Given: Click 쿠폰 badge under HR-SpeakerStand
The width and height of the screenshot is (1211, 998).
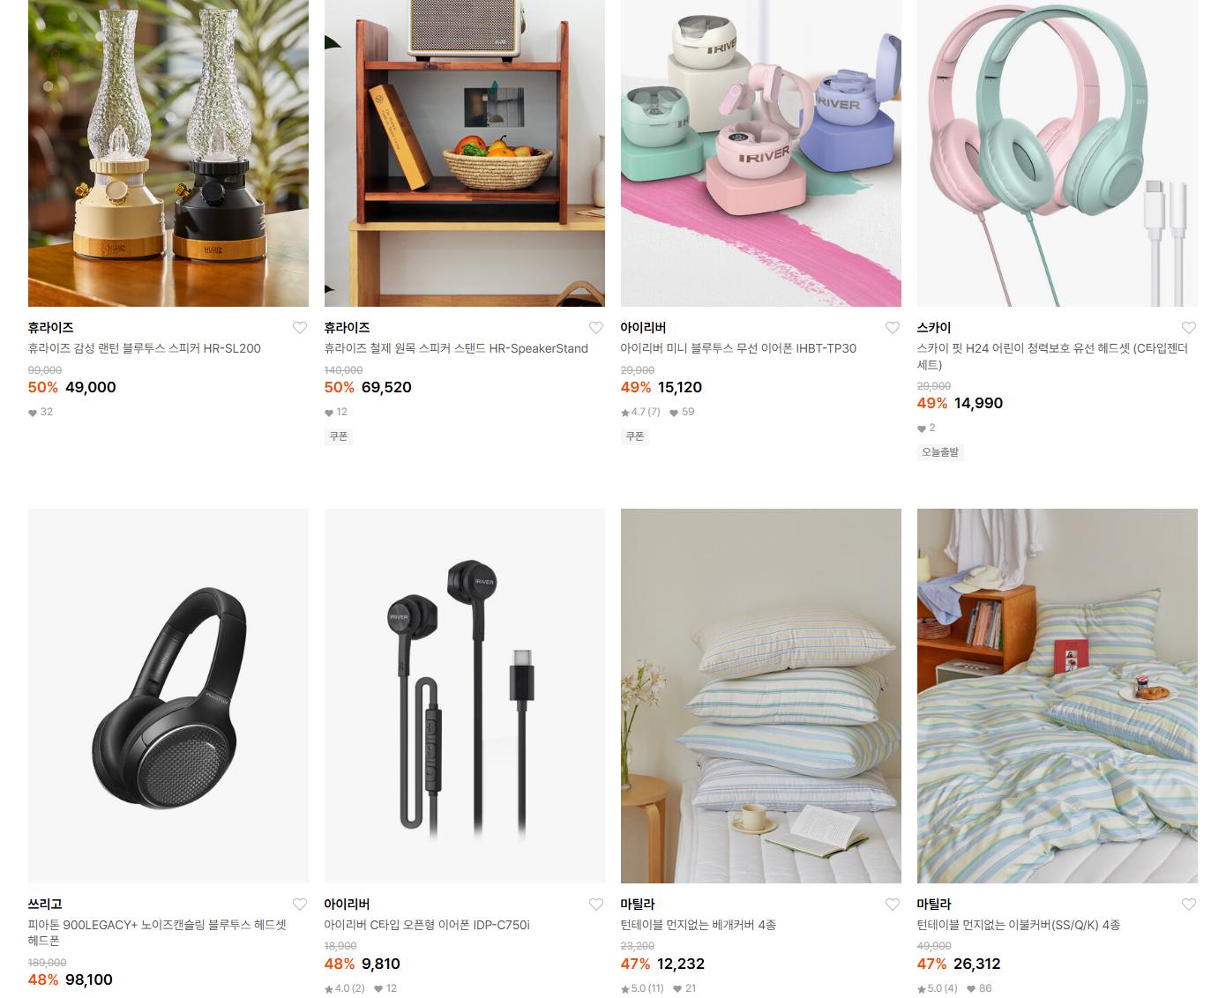Looking at the screenshot, I should point(339,436).
